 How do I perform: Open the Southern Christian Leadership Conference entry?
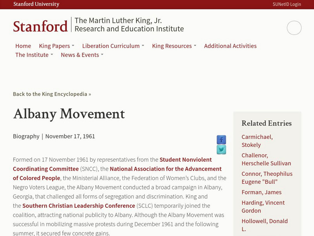pyautogui.click(x=78, y=205)
